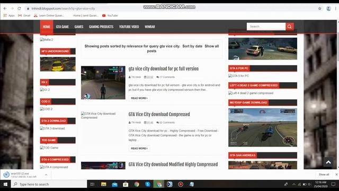Open the GTA GAME menu
This screenshot has height=191, width=339.
click(63, 27)
